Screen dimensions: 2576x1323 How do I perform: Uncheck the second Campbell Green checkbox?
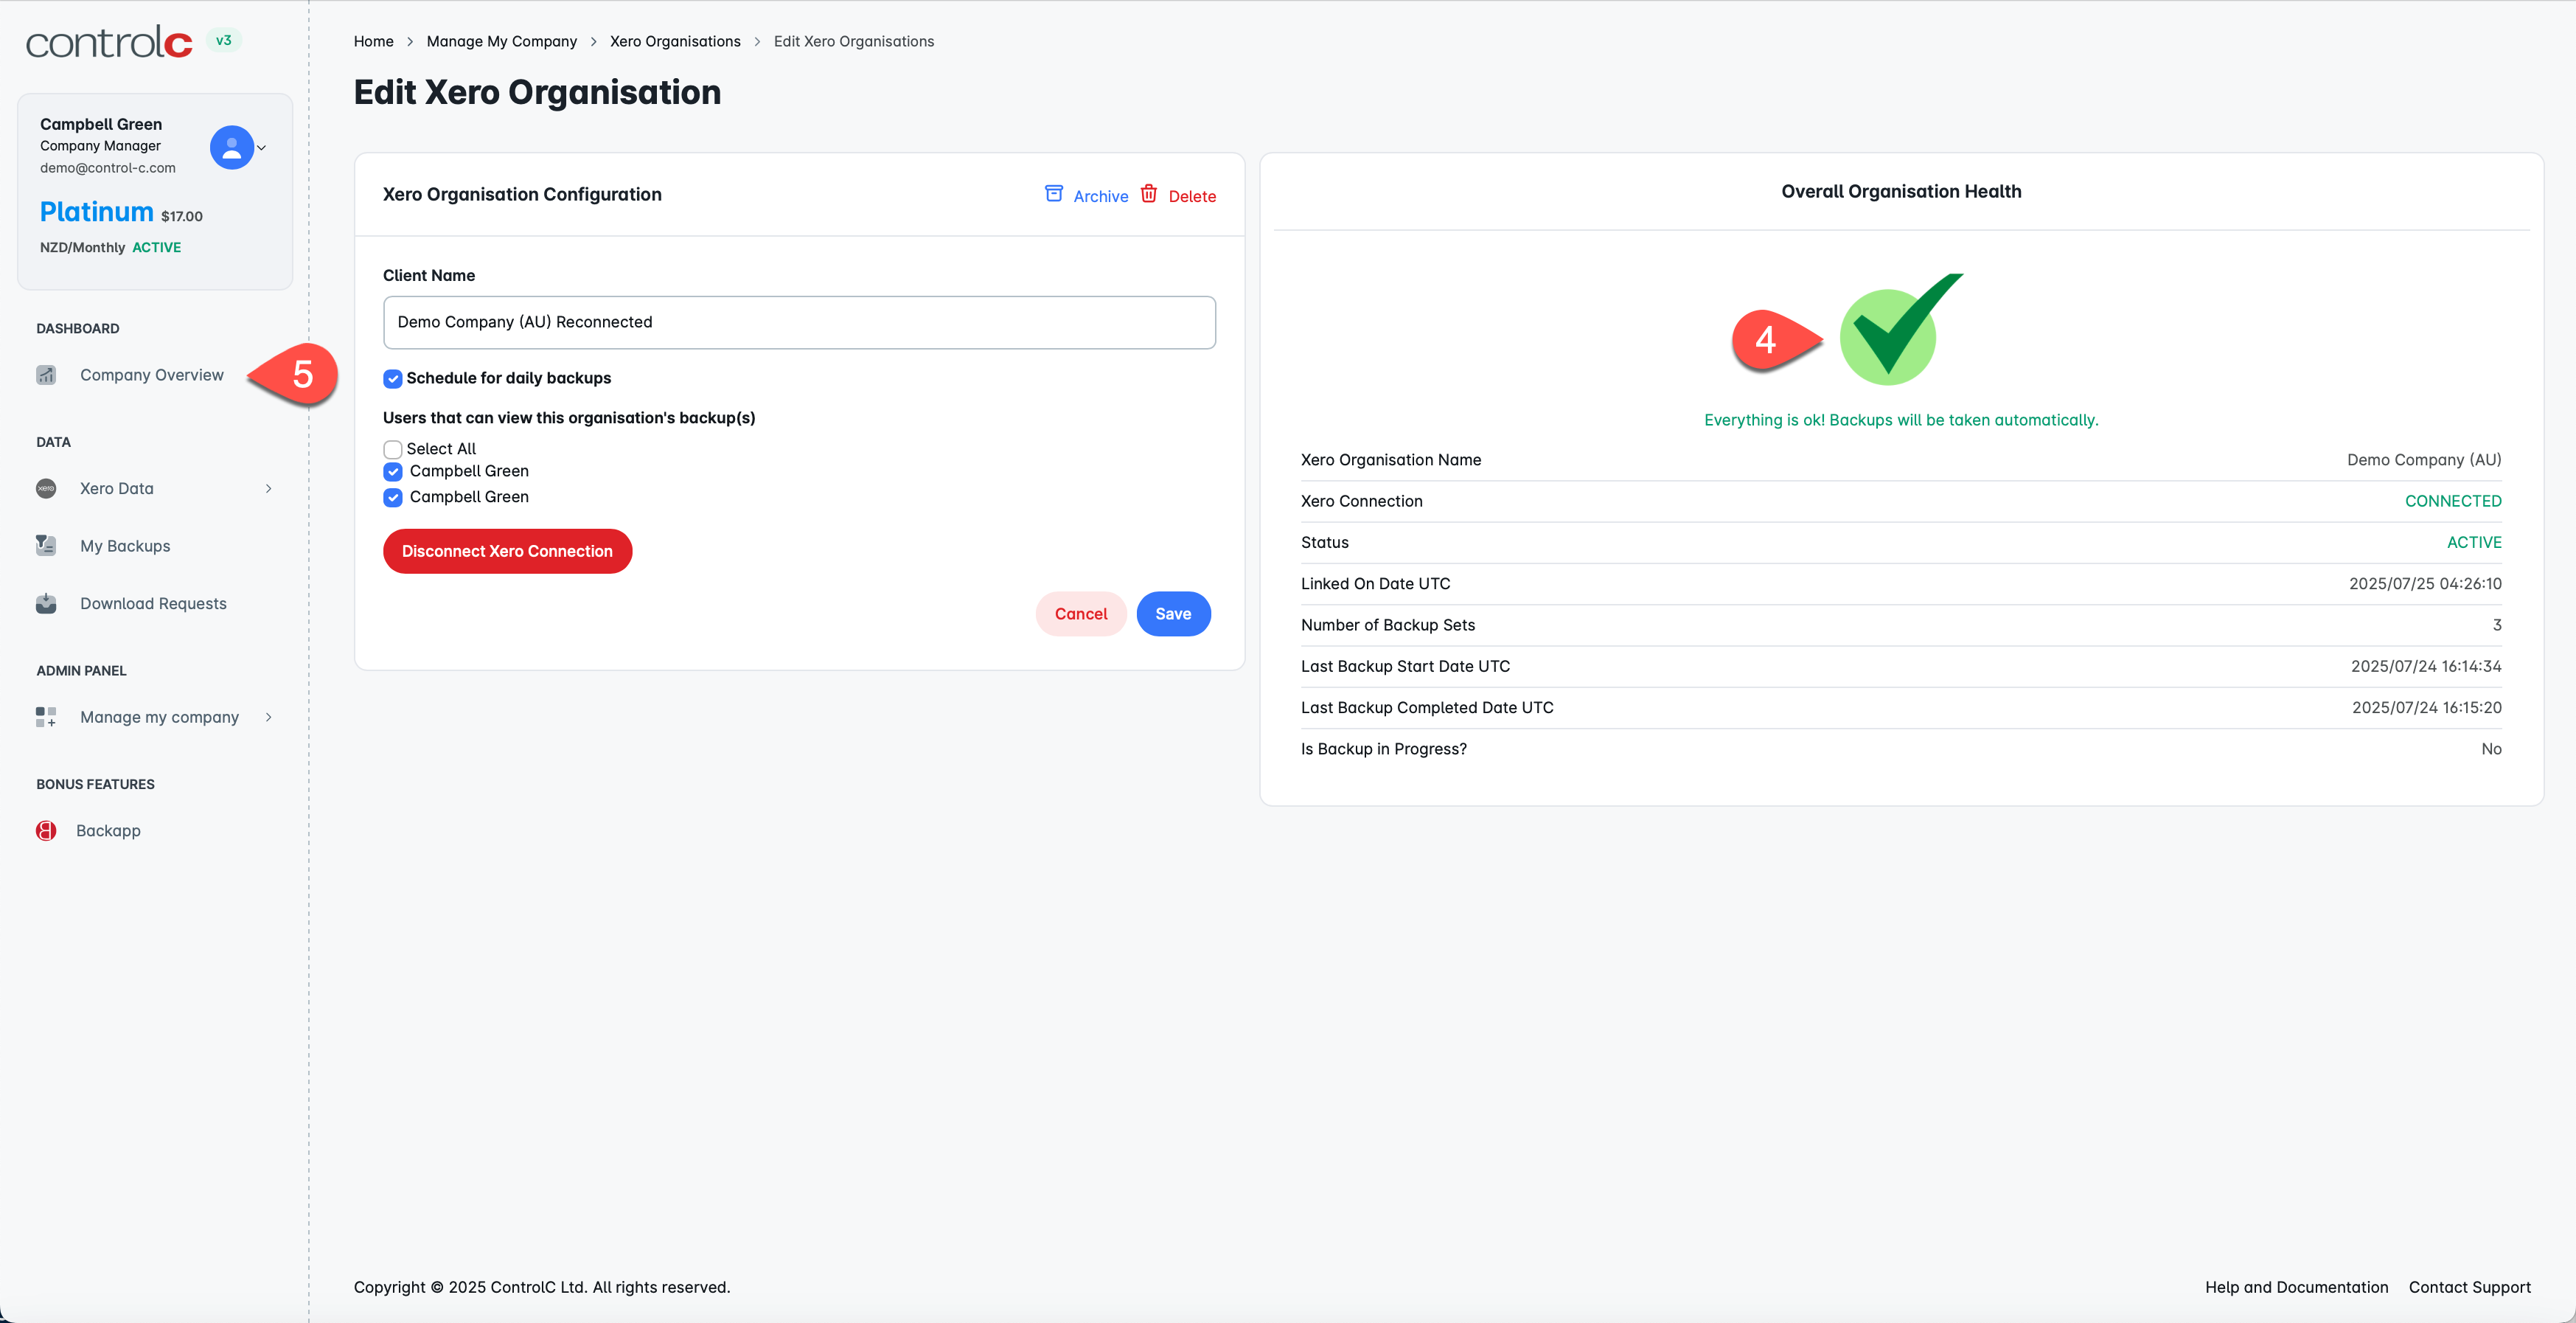coord(393,498)
